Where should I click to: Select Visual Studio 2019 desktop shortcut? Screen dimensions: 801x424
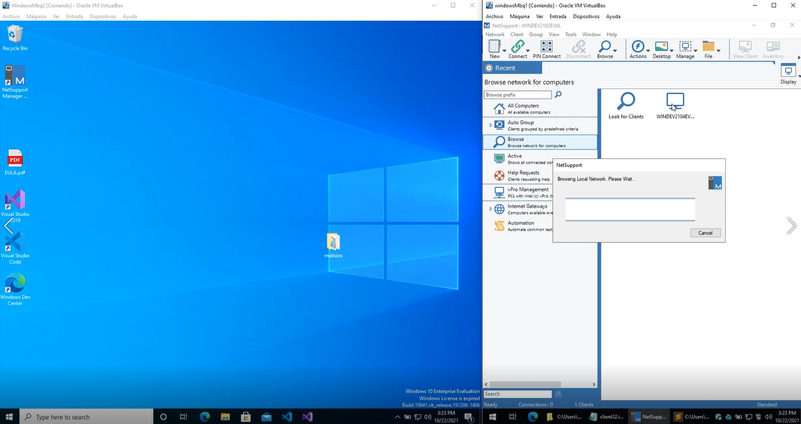pos(15,206)
